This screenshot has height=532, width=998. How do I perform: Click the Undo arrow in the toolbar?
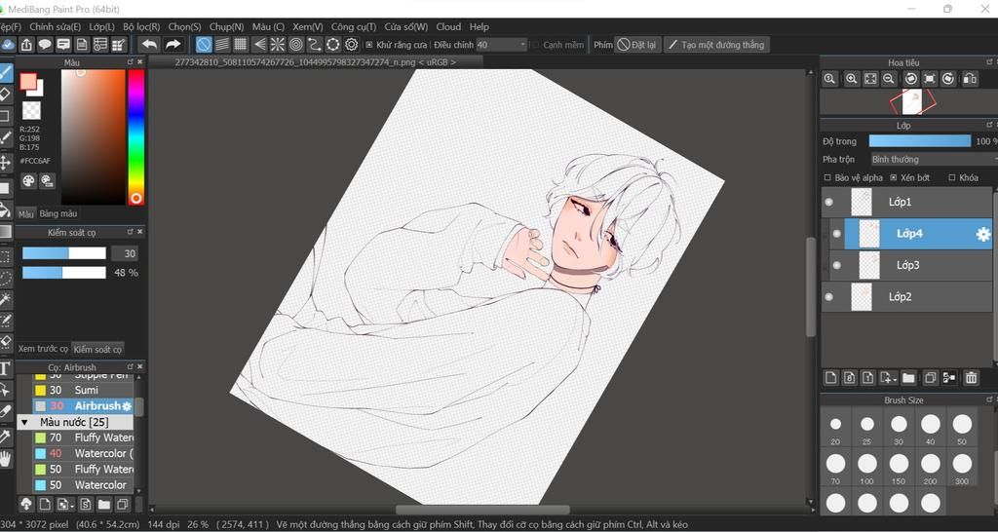coord(149,45)
